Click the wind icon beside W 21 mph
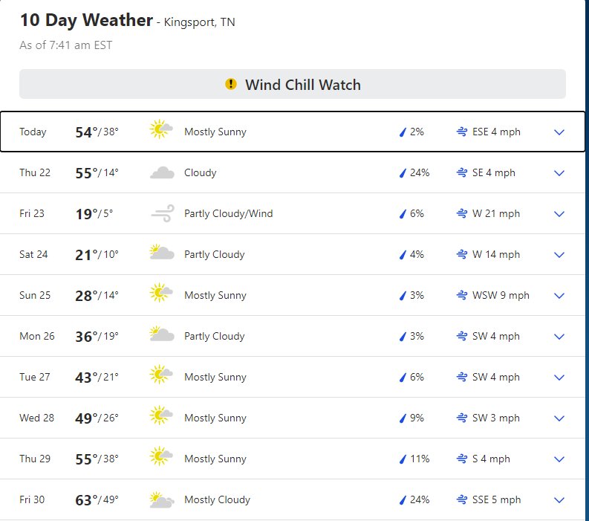The width and height of the screenshot is (589, 521). pos(462,213)
